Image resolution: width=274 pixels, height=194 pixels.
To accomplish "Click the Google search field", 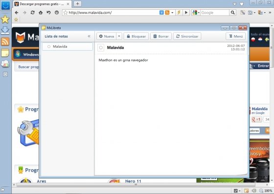I will pyautogui.click(x=215, y=13).
